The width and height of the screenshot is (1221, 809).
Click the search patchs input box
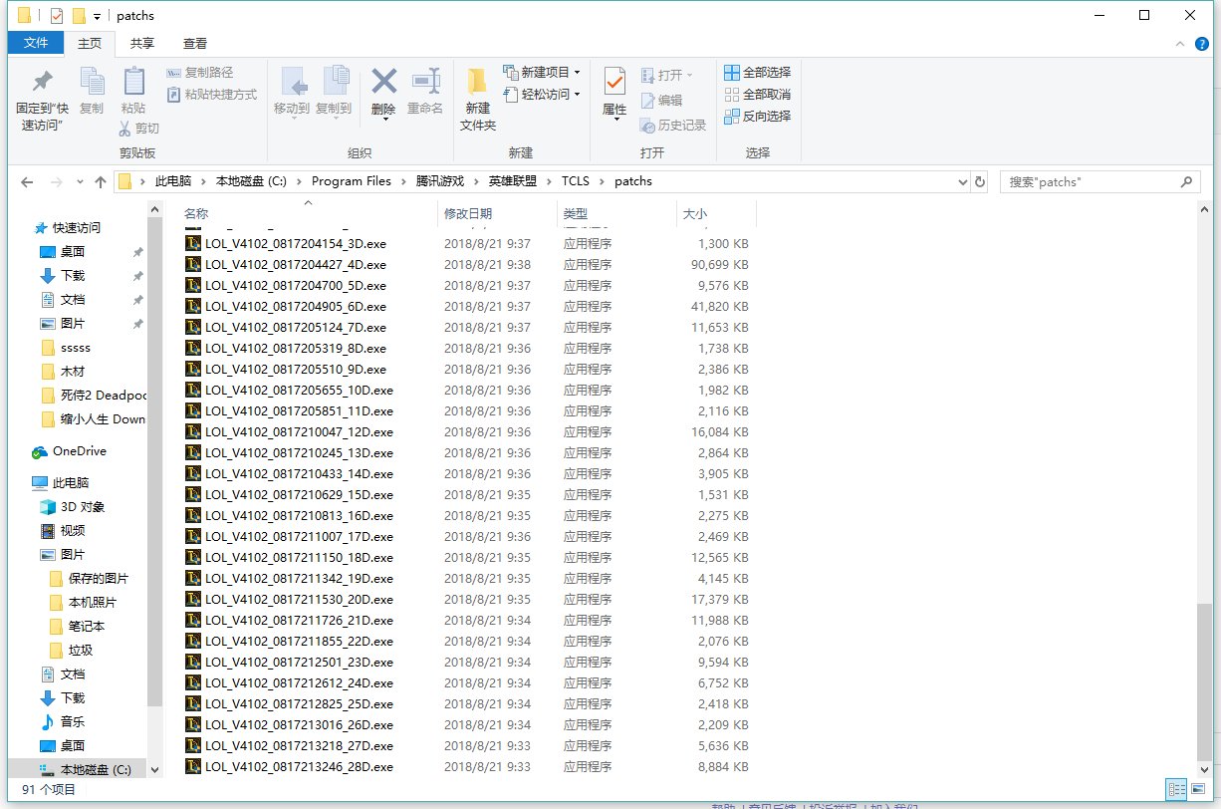(x=1089, y=182)
